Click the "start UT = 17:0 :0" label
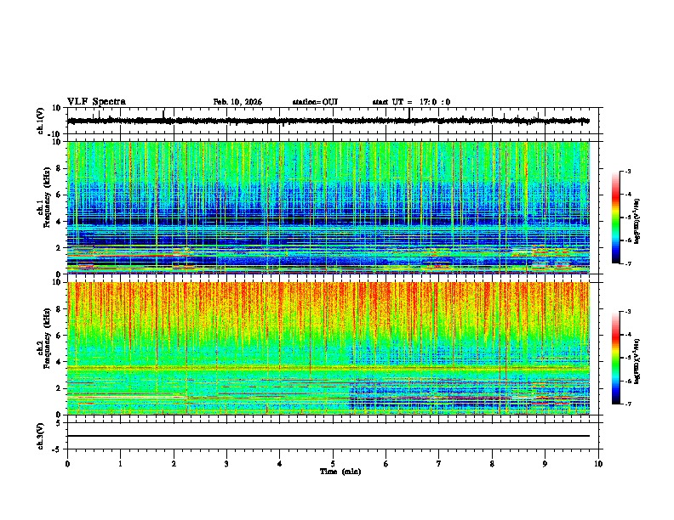674x520 pixels. pos(411,102)
